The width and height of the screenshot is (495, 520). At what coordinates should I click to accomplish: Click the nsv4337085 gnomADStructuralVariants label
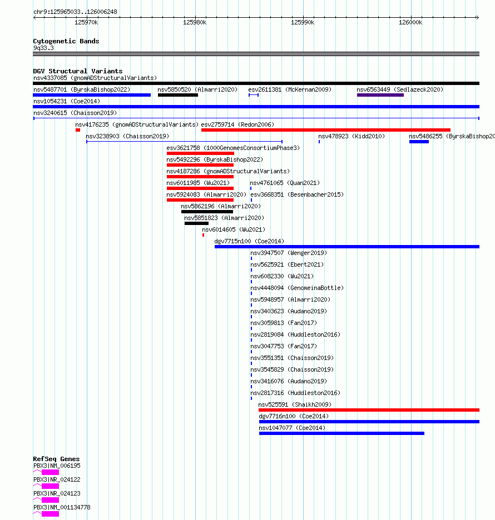coord(95,78)
